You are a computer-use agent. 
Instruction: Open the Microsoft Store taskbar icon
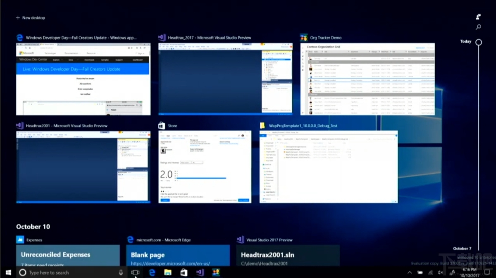184,272
